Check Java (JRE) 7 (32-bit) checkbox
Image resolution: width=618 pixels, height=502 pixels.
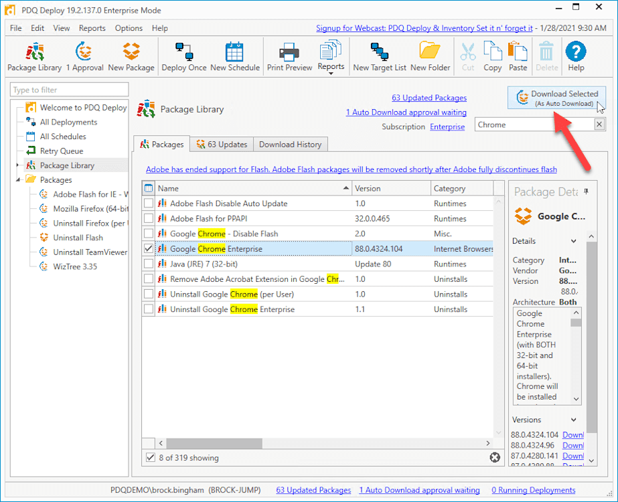pos(149,264)
